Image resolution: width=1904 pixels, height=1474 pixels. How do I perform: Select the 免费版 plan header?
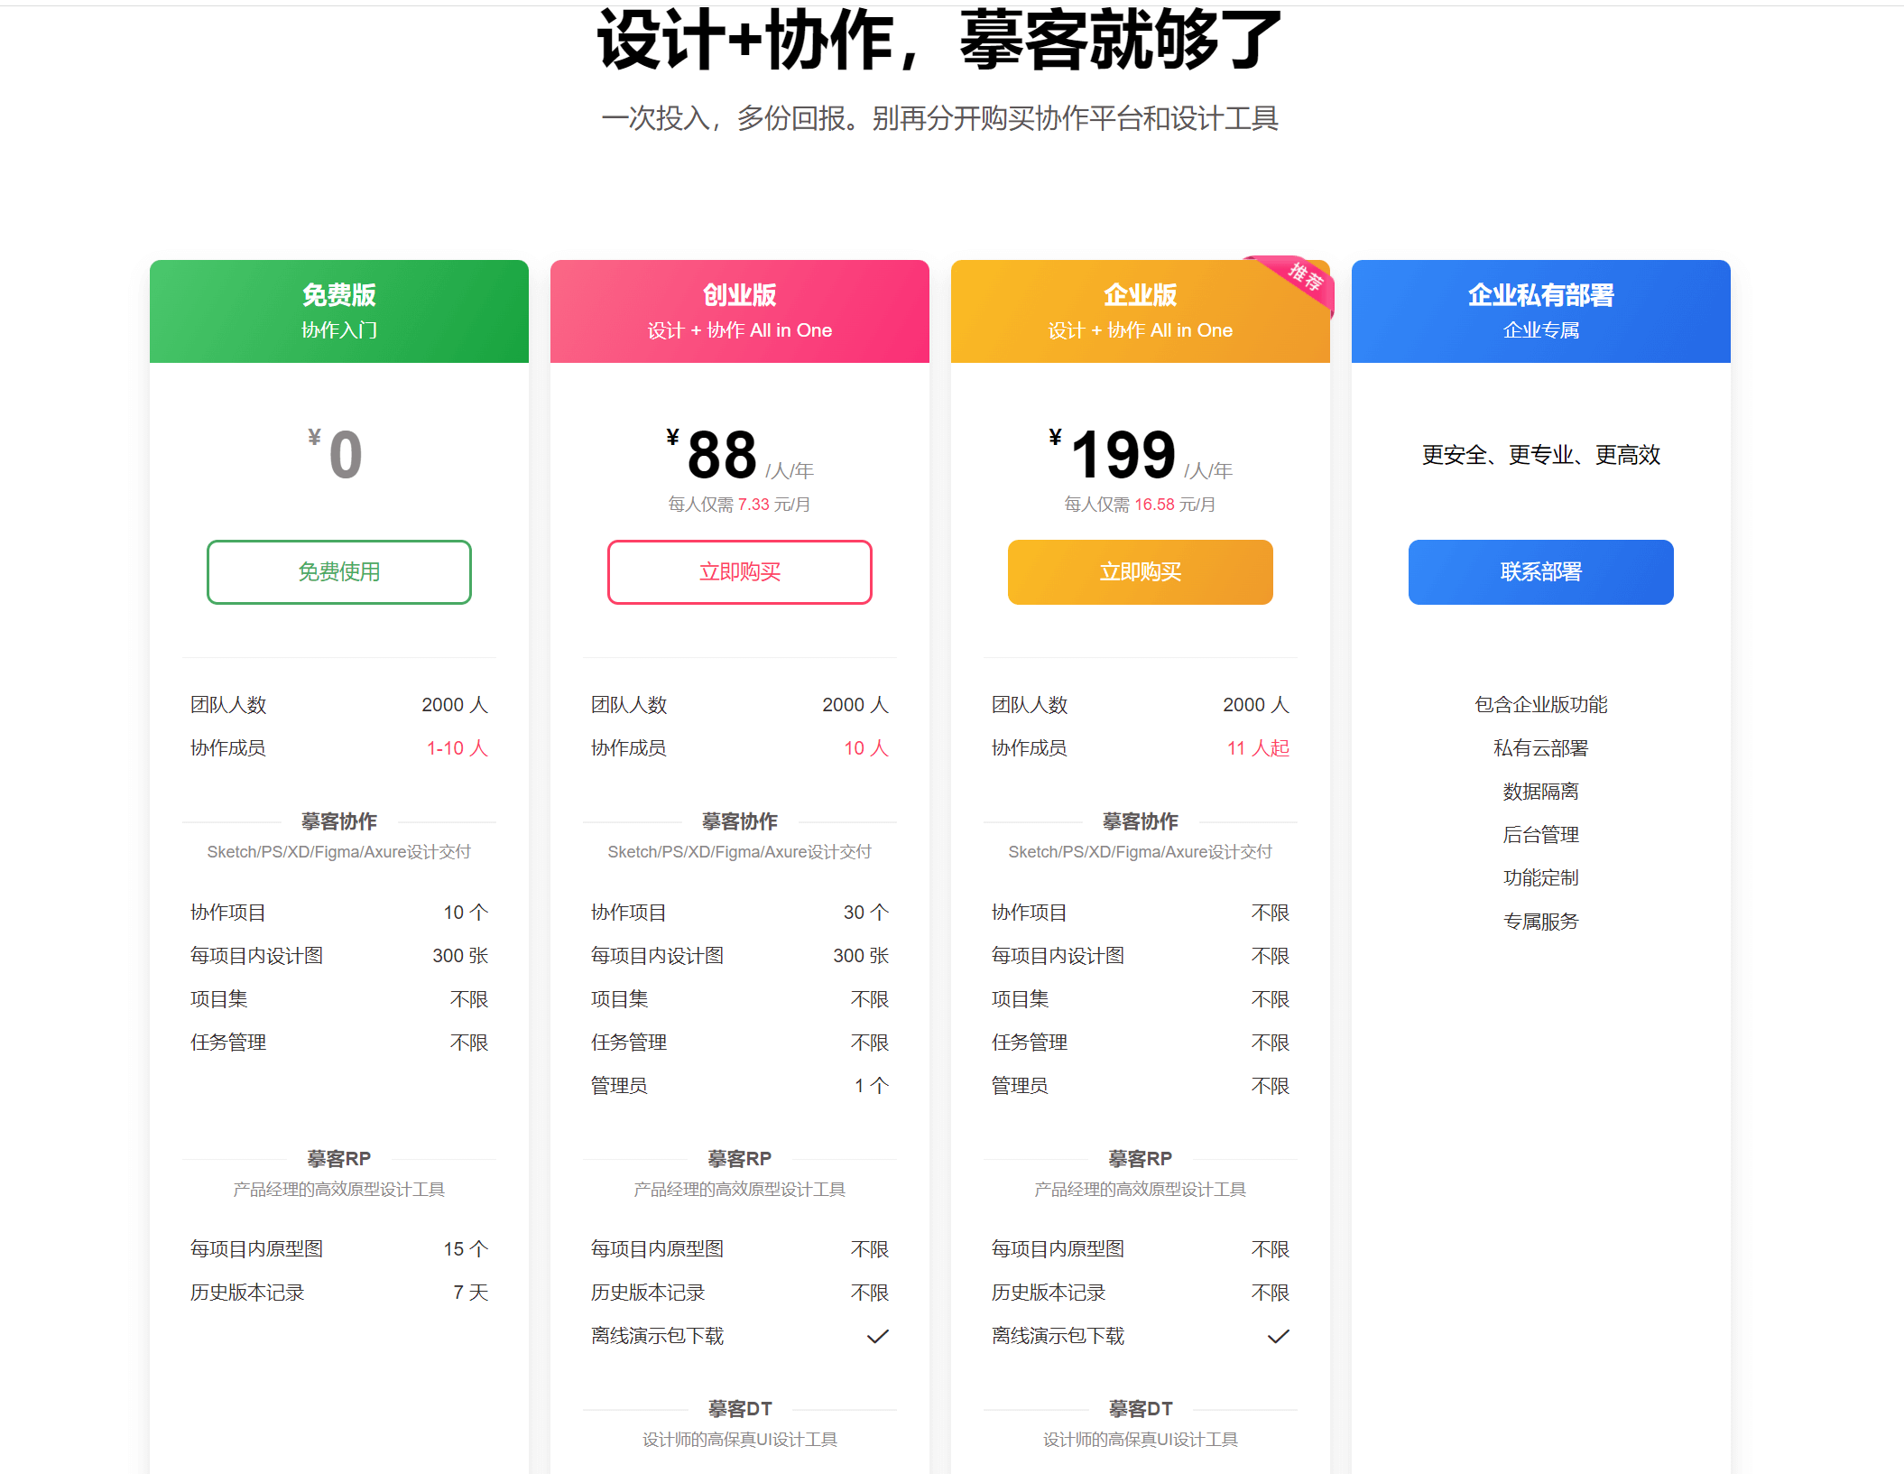(x=339, y=311)
